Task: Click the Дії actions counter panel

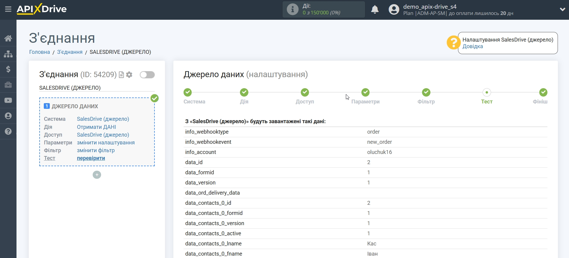Action: pyautogui.click(x=324, y=9)
